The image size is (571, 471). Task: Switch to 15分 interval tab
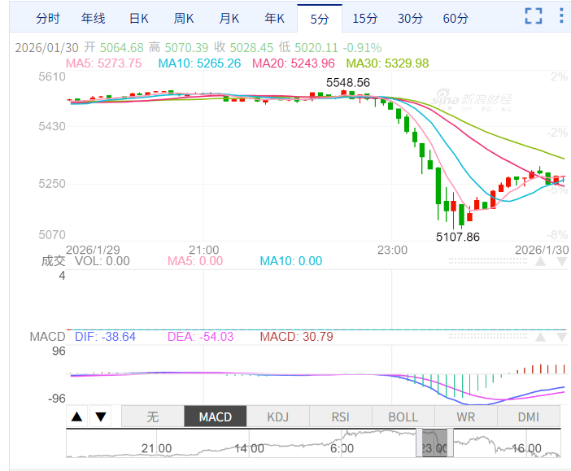click(x=365, y=18)
